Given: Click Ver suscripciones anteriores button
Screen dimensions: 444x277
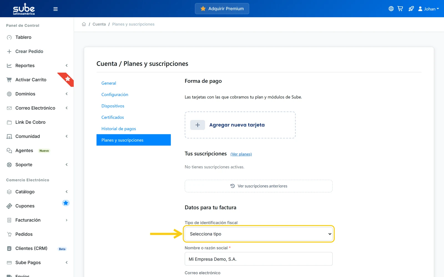Looking at the screenshot, I should click(259, 186).
